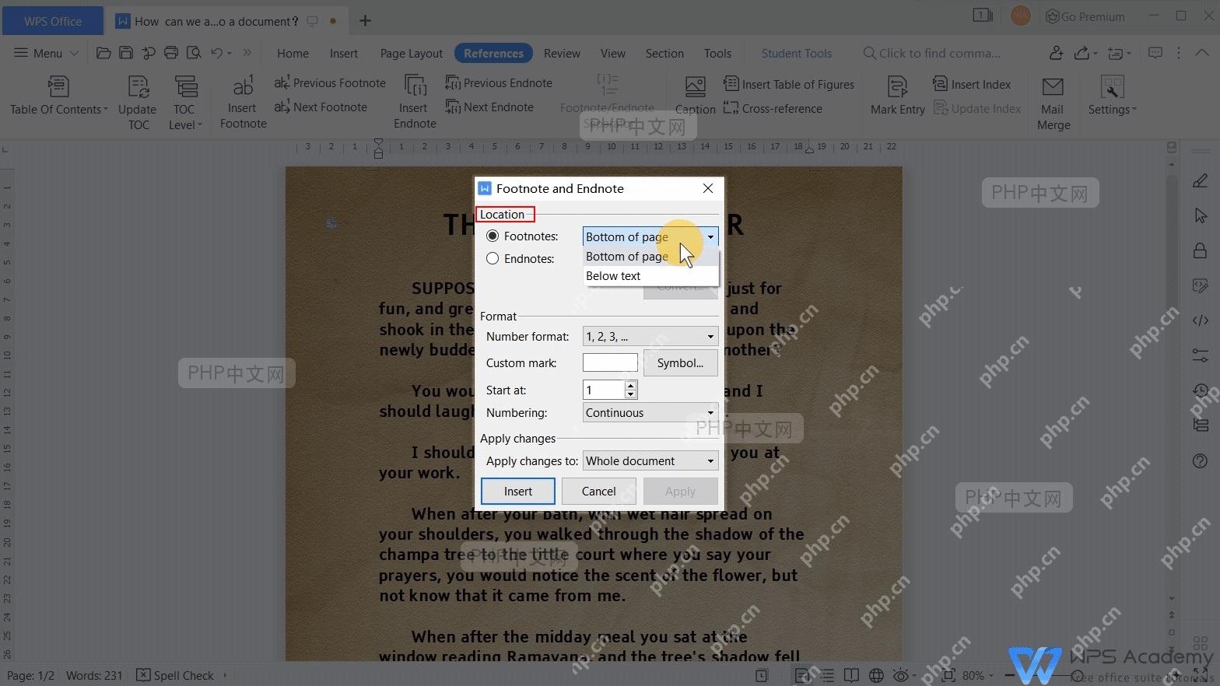Jump to Next Endnote

(x=489, y=107)
